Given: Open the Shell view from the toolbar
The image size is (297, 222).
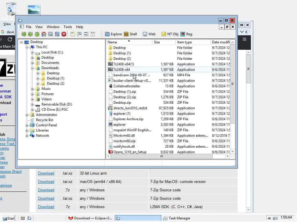Looking at the screenshot, I should pos(130,34).
